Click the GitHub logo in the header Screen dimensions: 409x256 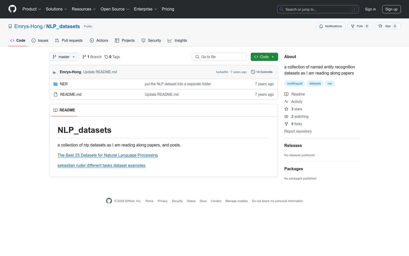(12, 9)
